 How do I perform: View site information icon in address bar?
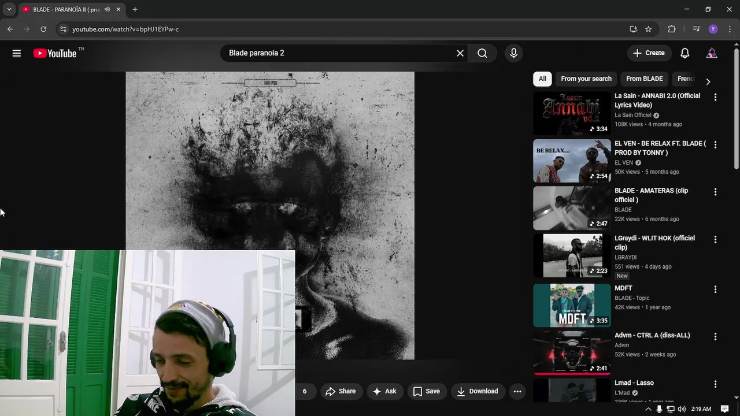tap(63, 29)
